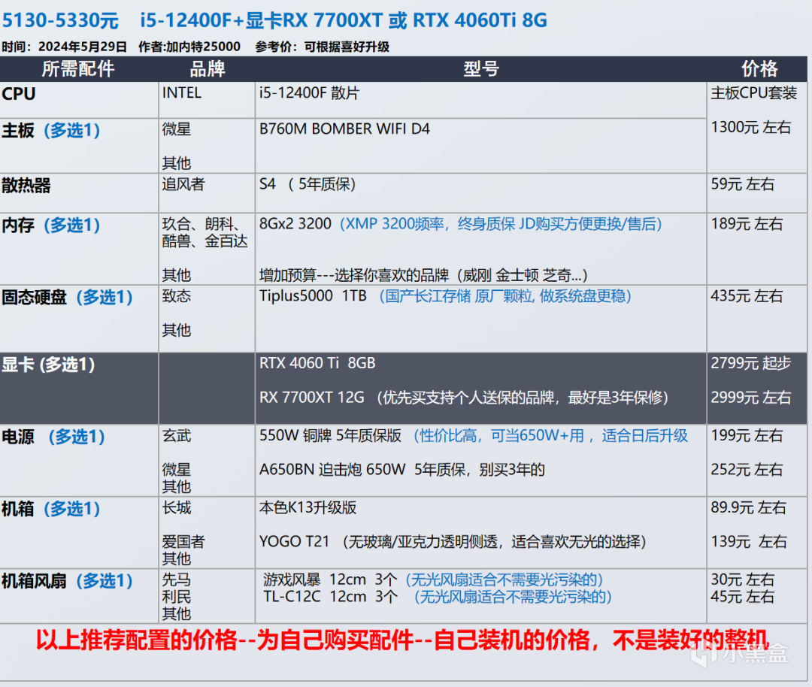The image size is (812, 687).
Task: Click the '199元 左右' price
Action: [747, 436]
